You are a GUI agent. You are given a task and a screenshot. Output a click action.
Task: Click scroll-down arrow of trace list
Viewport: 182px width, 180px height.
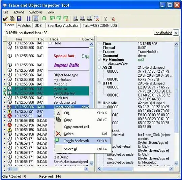coord(91,164)
